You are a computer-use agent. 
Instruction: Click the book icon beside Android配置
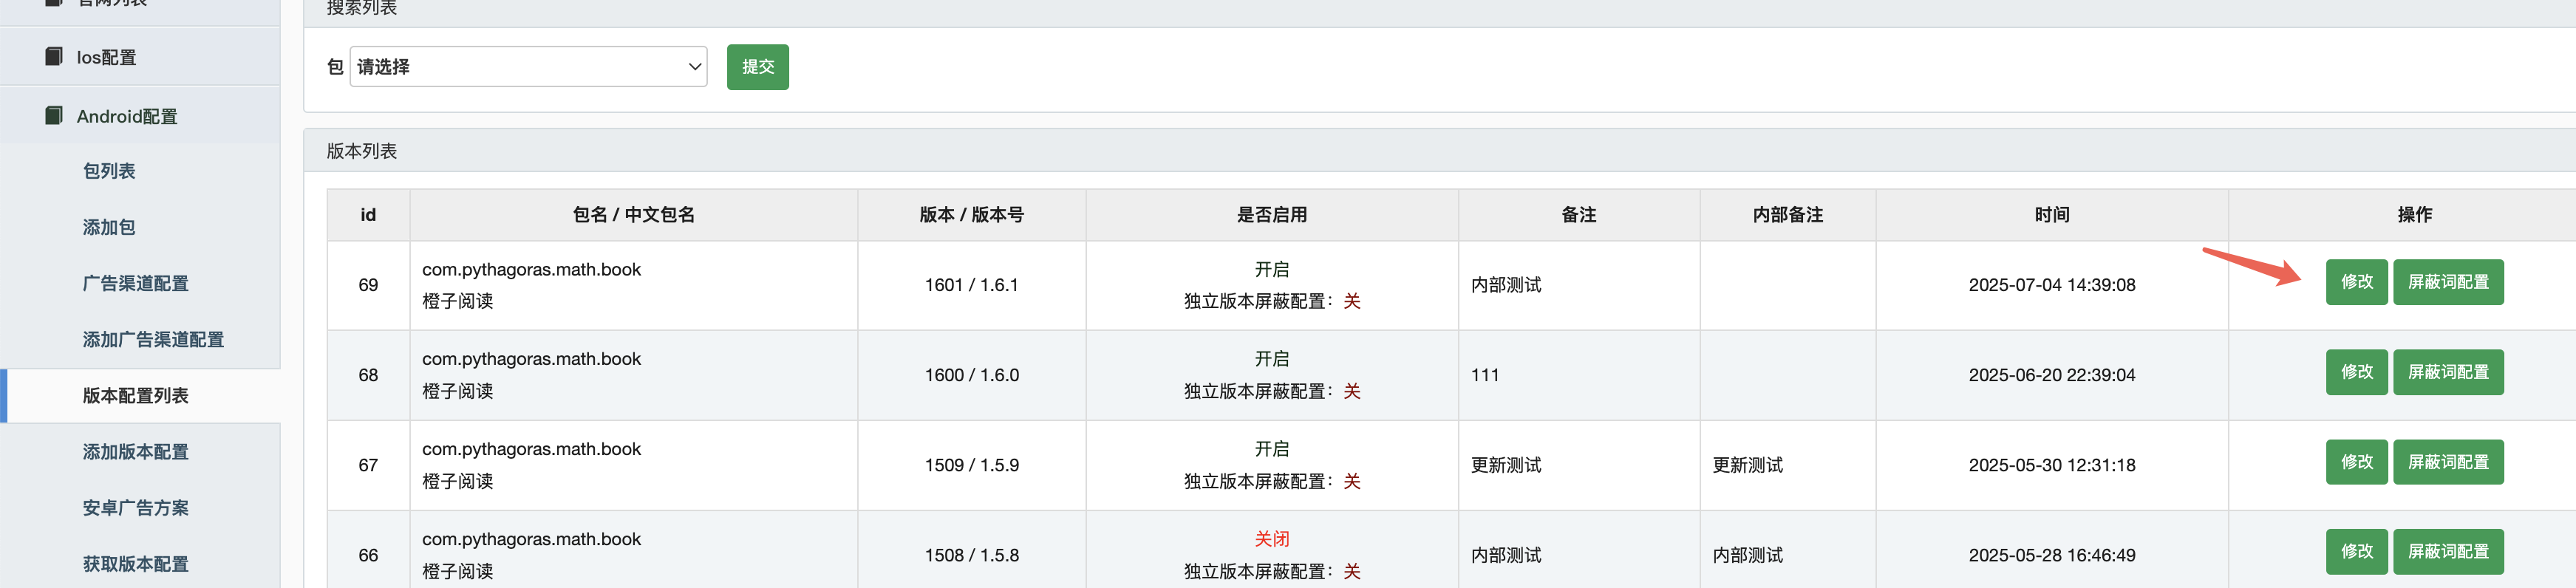tap(54, 116)
